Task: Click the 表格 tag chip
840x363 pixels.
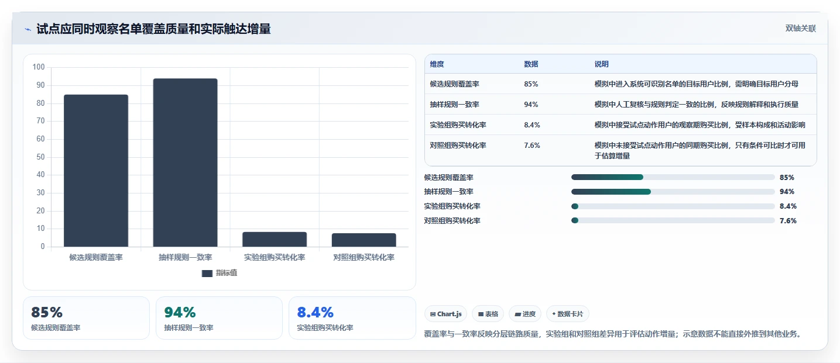Action: tap(488, 314)
